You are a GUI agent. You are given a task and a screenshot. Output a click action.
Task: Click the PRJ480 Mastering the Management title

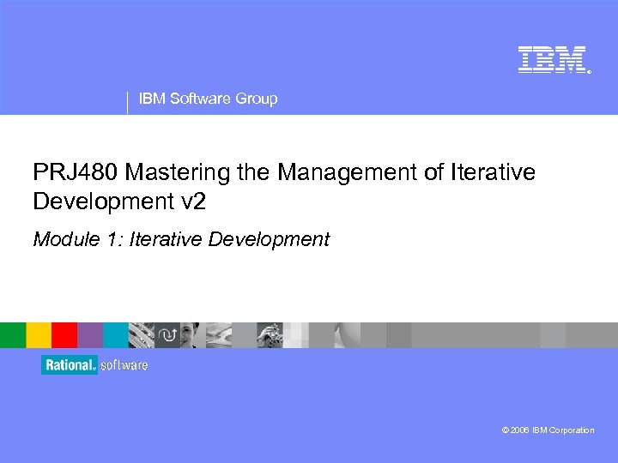click(x=284, y=186)
